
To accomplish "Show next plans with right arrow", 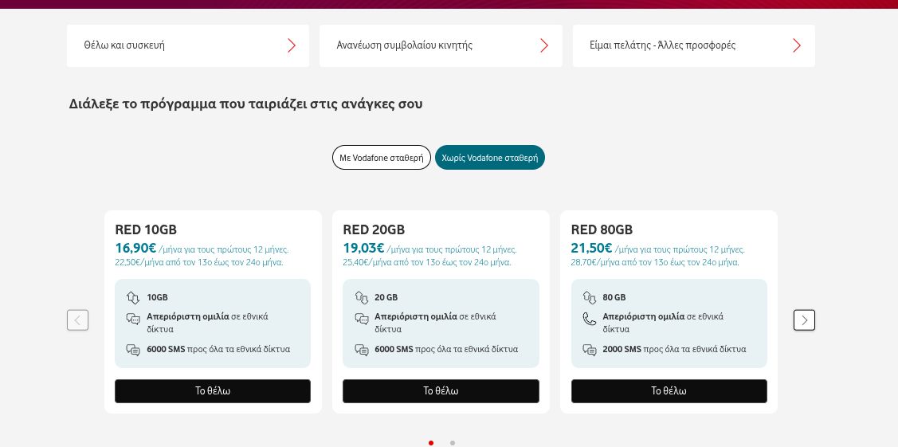I will click(x=804, y=320).
